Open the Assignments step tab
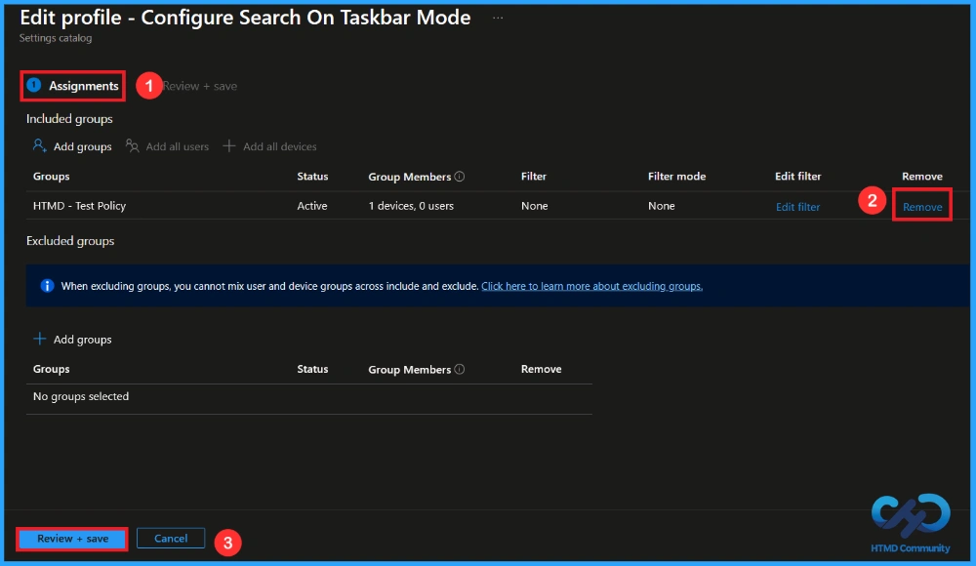The image size is (976, 566). point(73,86)
